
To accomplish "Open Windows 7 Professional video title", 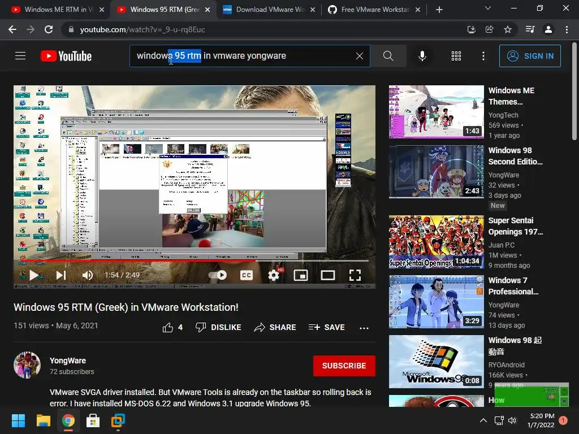I will [x=513, y=285].
